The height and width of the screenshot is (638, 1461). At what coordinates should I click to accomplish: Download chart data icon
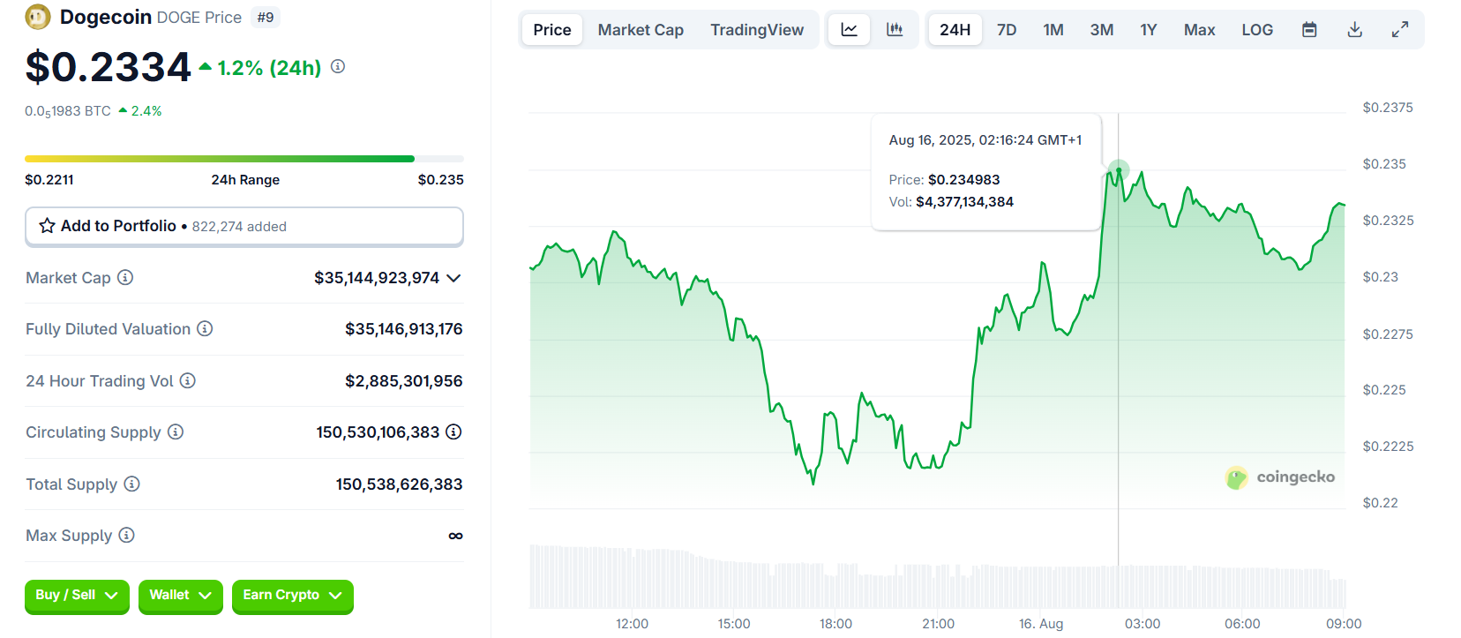coord(1355,30)
